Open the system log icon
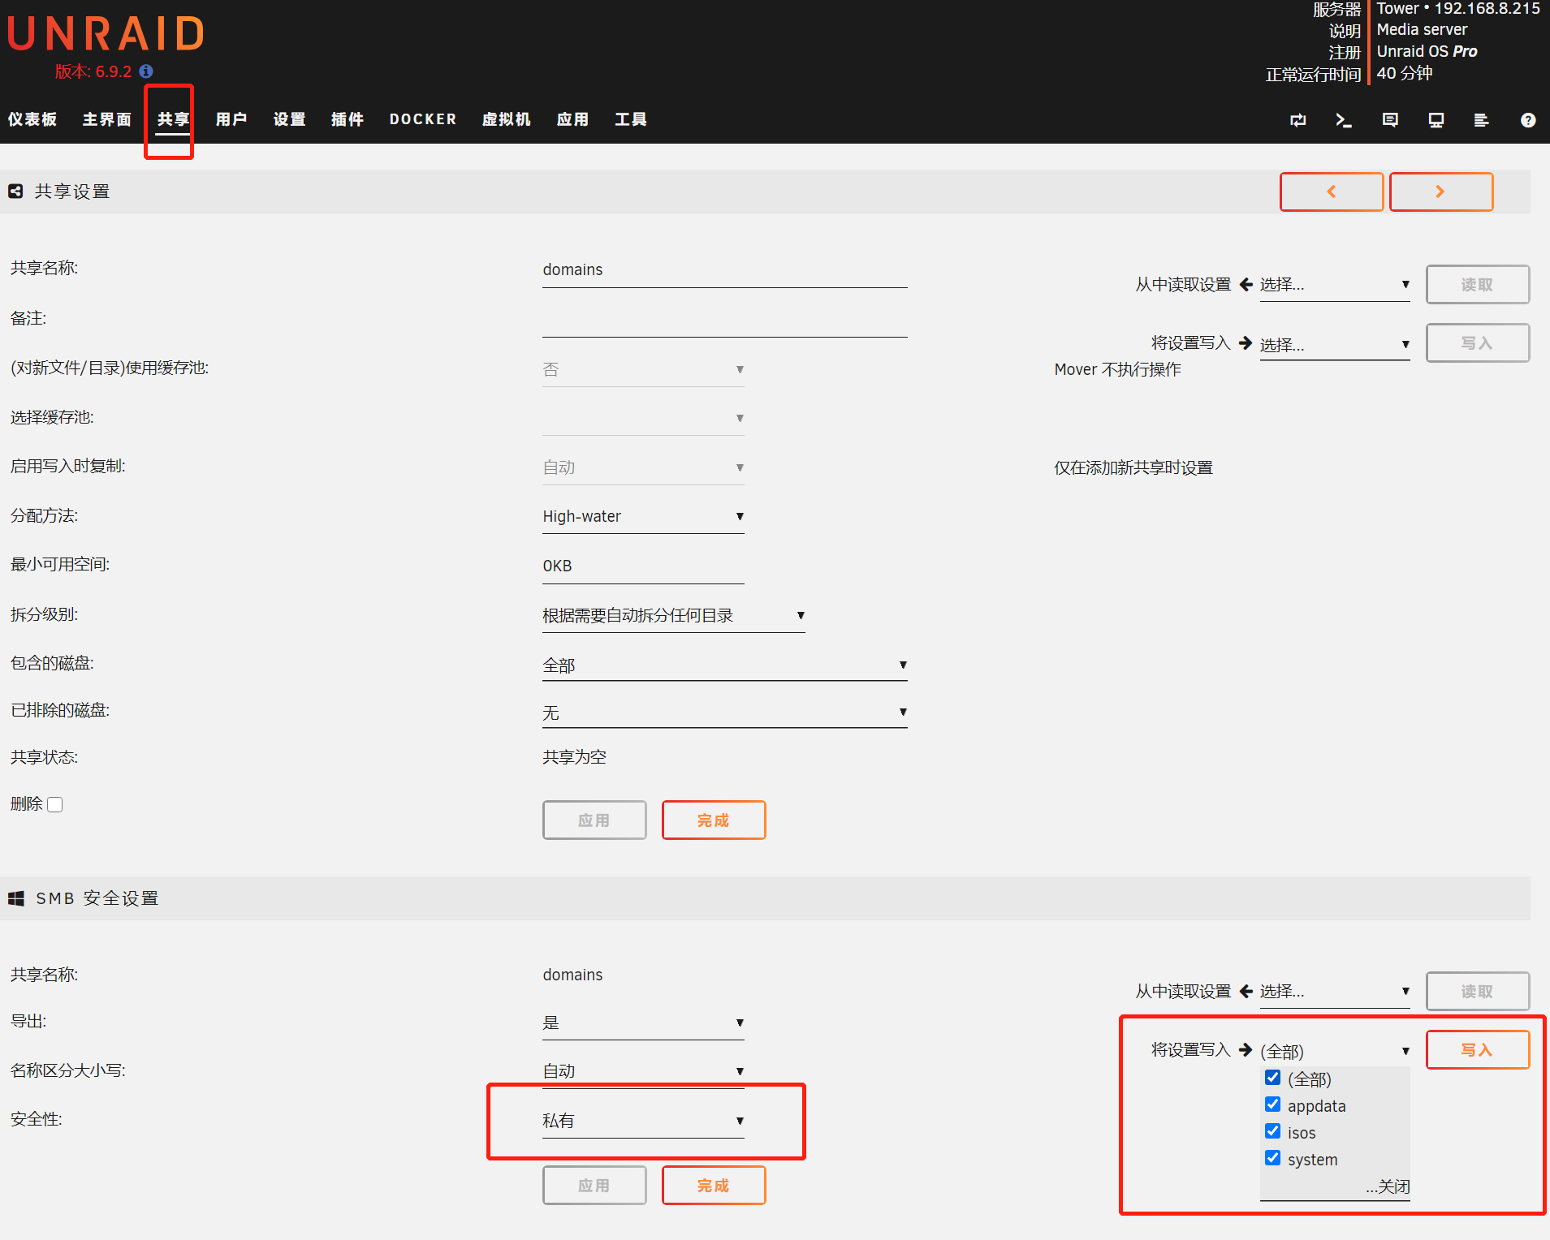This screenshot has width=1550, height=1240. [1482, 120]
